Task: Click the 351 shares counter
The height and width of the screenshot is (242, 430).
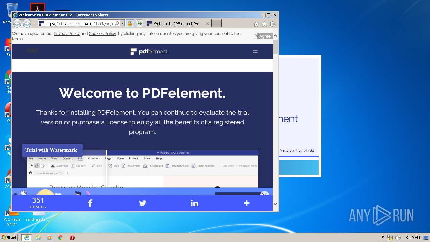Action: tap(38, 203)
